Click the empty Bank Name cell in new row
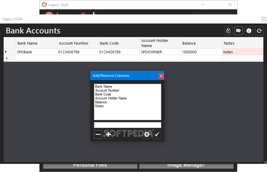Screen dimensions: 267x172 (x=37, y=58)
